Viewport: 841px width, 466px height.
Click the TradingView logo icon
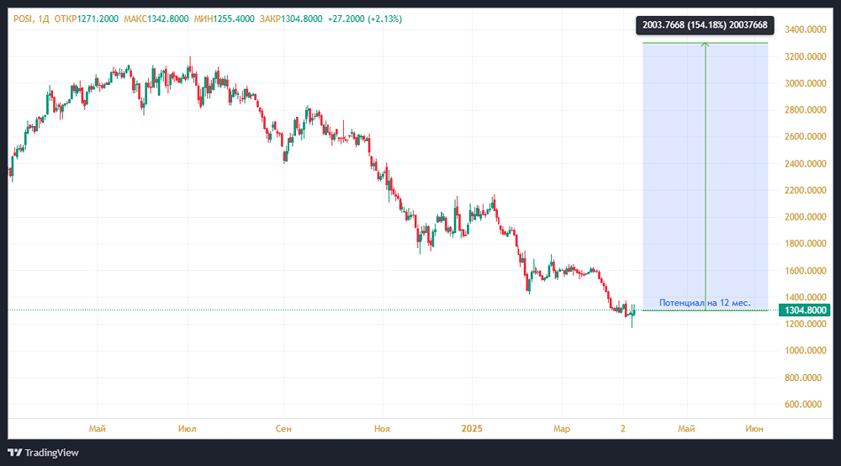click(x=14, y=453)
